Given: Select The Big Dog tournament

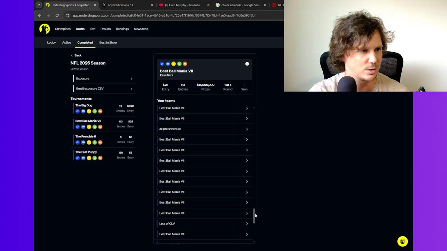Looking at the screenshot, I should (104, 108).
